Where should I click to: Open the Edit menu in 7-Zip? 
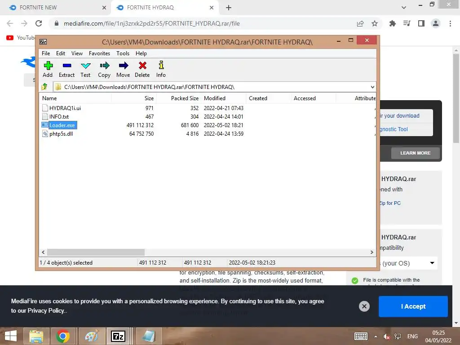coord(61,53)
